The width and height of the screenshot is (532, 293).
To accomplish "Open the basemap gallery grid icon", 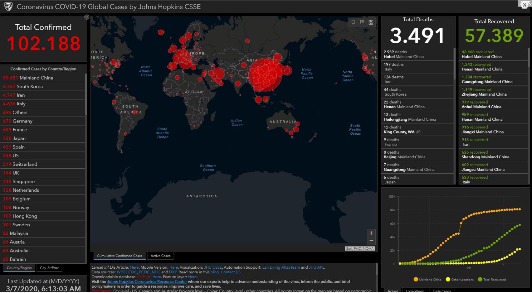I will click(x=371, y=22).
